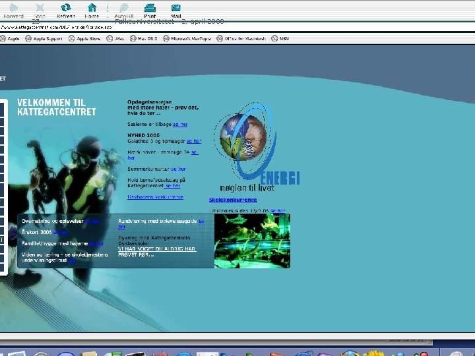The image size is (475, 356).
Task: Refresh the page with the Refresh icon
Action: (66, 11)
